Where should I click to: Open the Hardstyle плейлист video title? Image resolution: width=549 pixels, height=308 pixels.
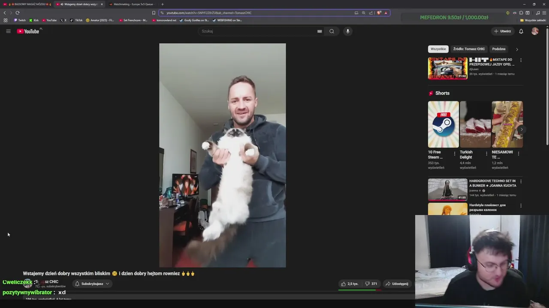(487, 207)
